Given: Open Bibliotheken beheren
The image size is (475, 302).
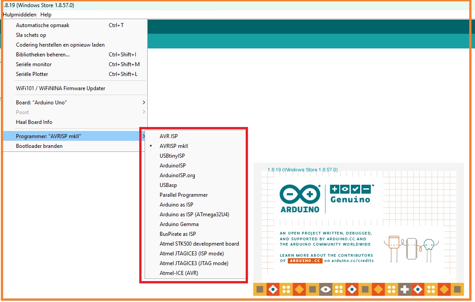Looking at the screenshot, I should coord(75,55).
